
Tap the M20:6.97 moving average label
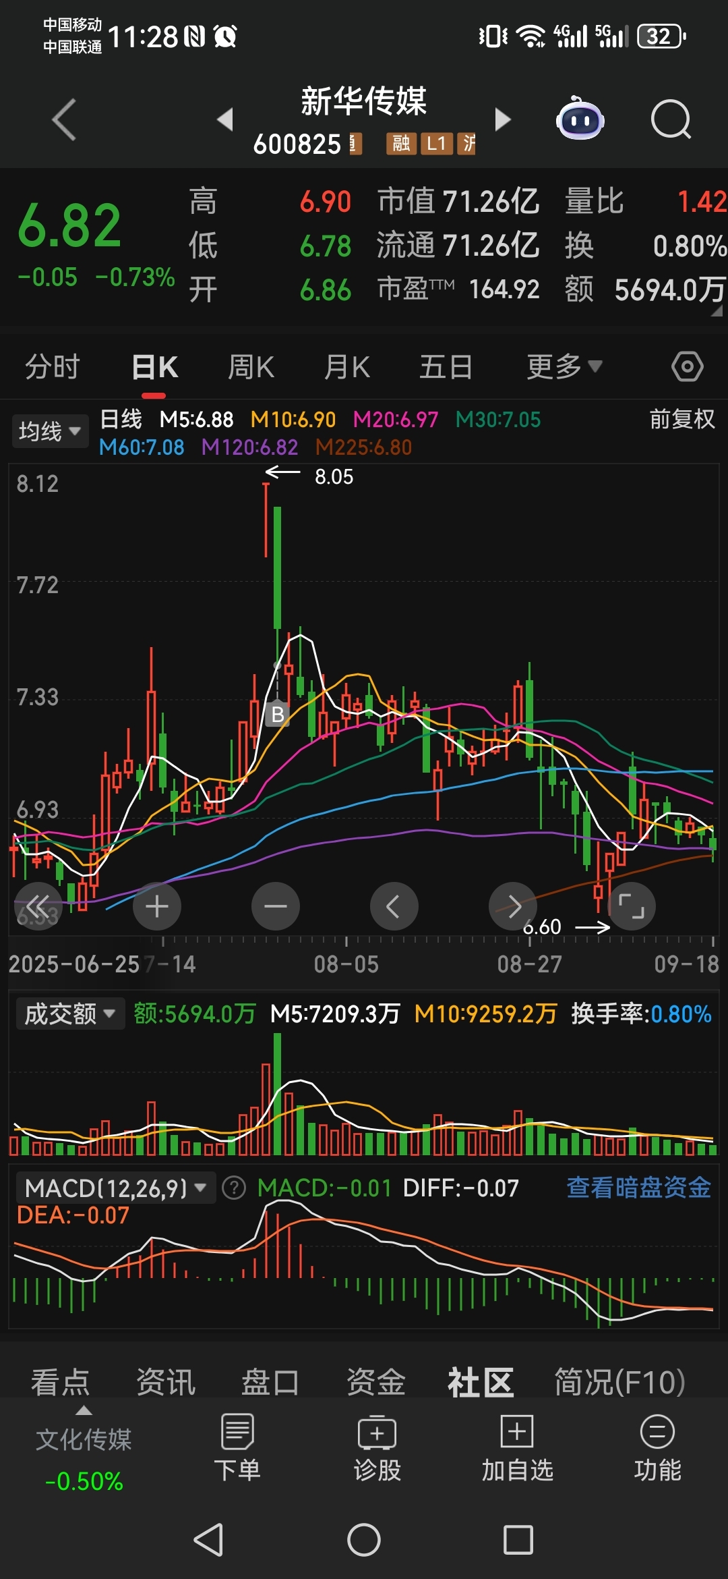[x=396, y=420]
